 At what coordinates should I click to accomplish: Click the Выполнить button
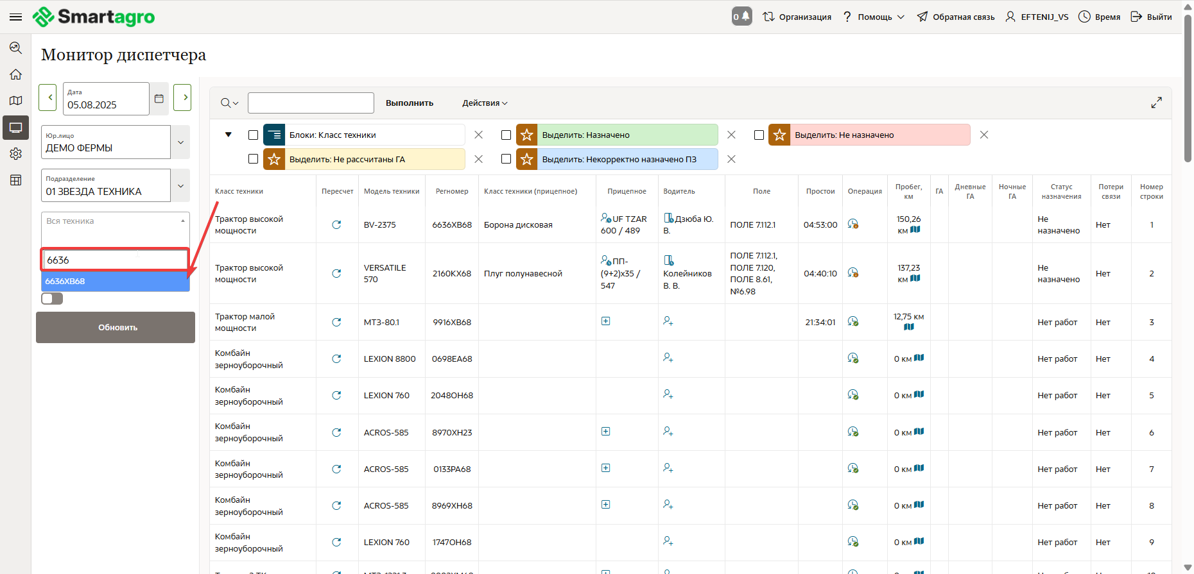click(x=410, y=103)
